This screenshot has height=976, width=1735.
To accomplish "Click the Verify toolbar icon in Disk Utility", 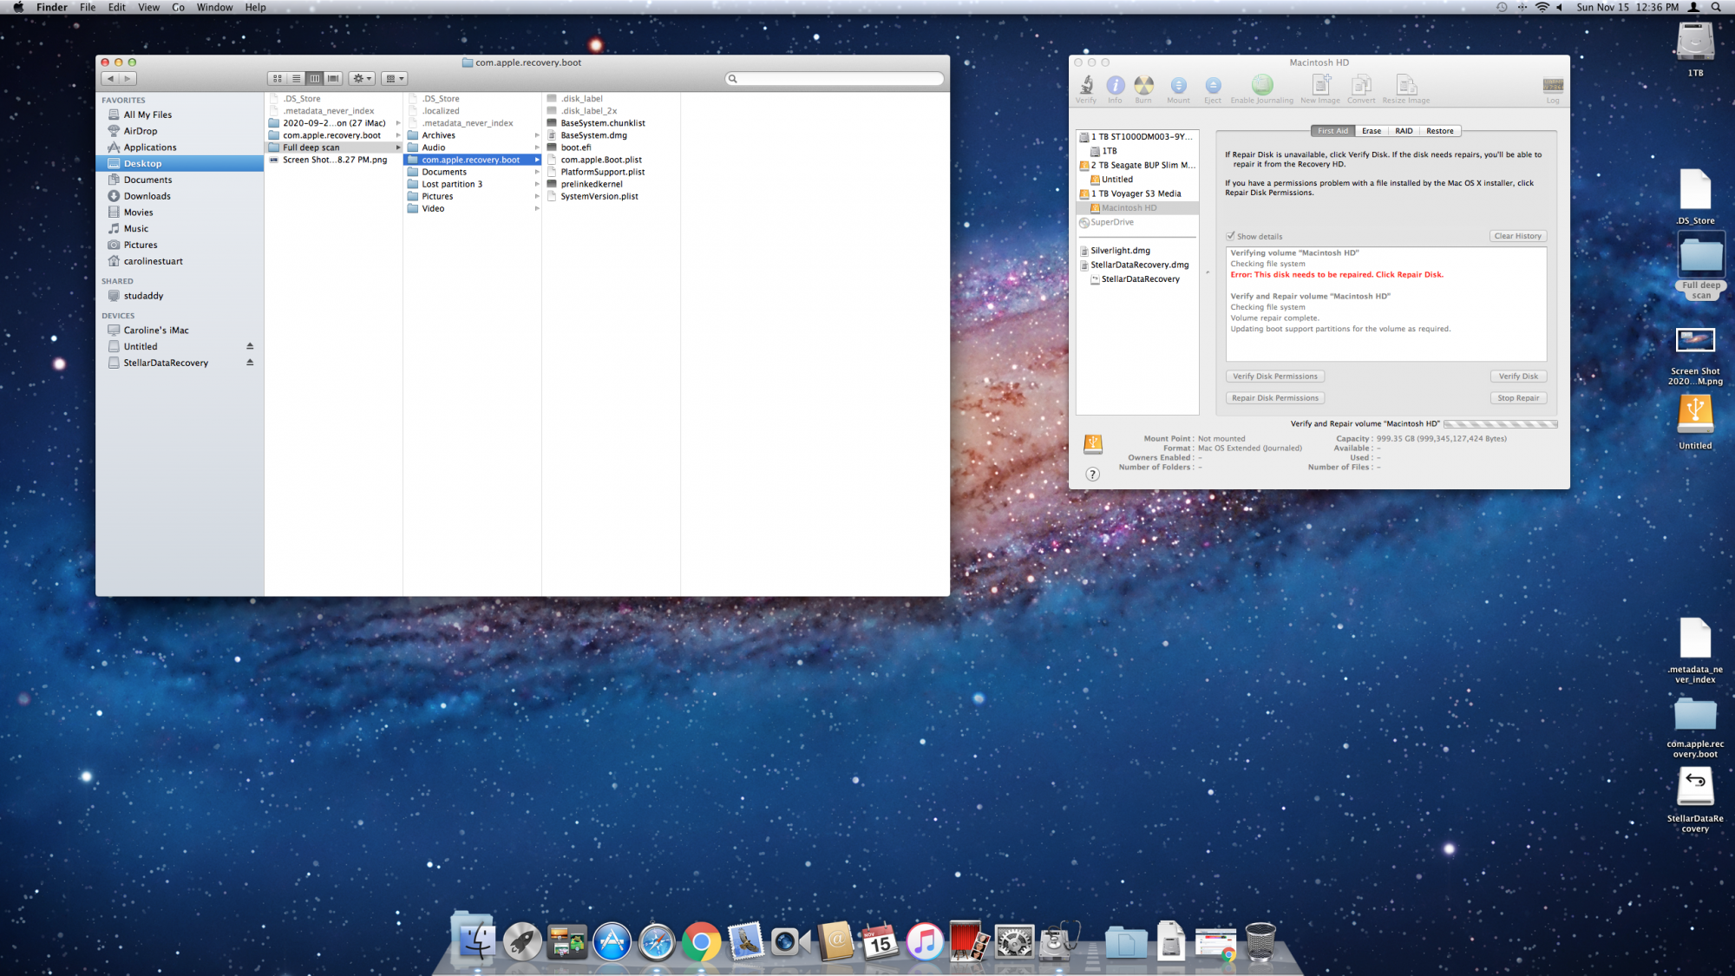I will point(1086,88).
